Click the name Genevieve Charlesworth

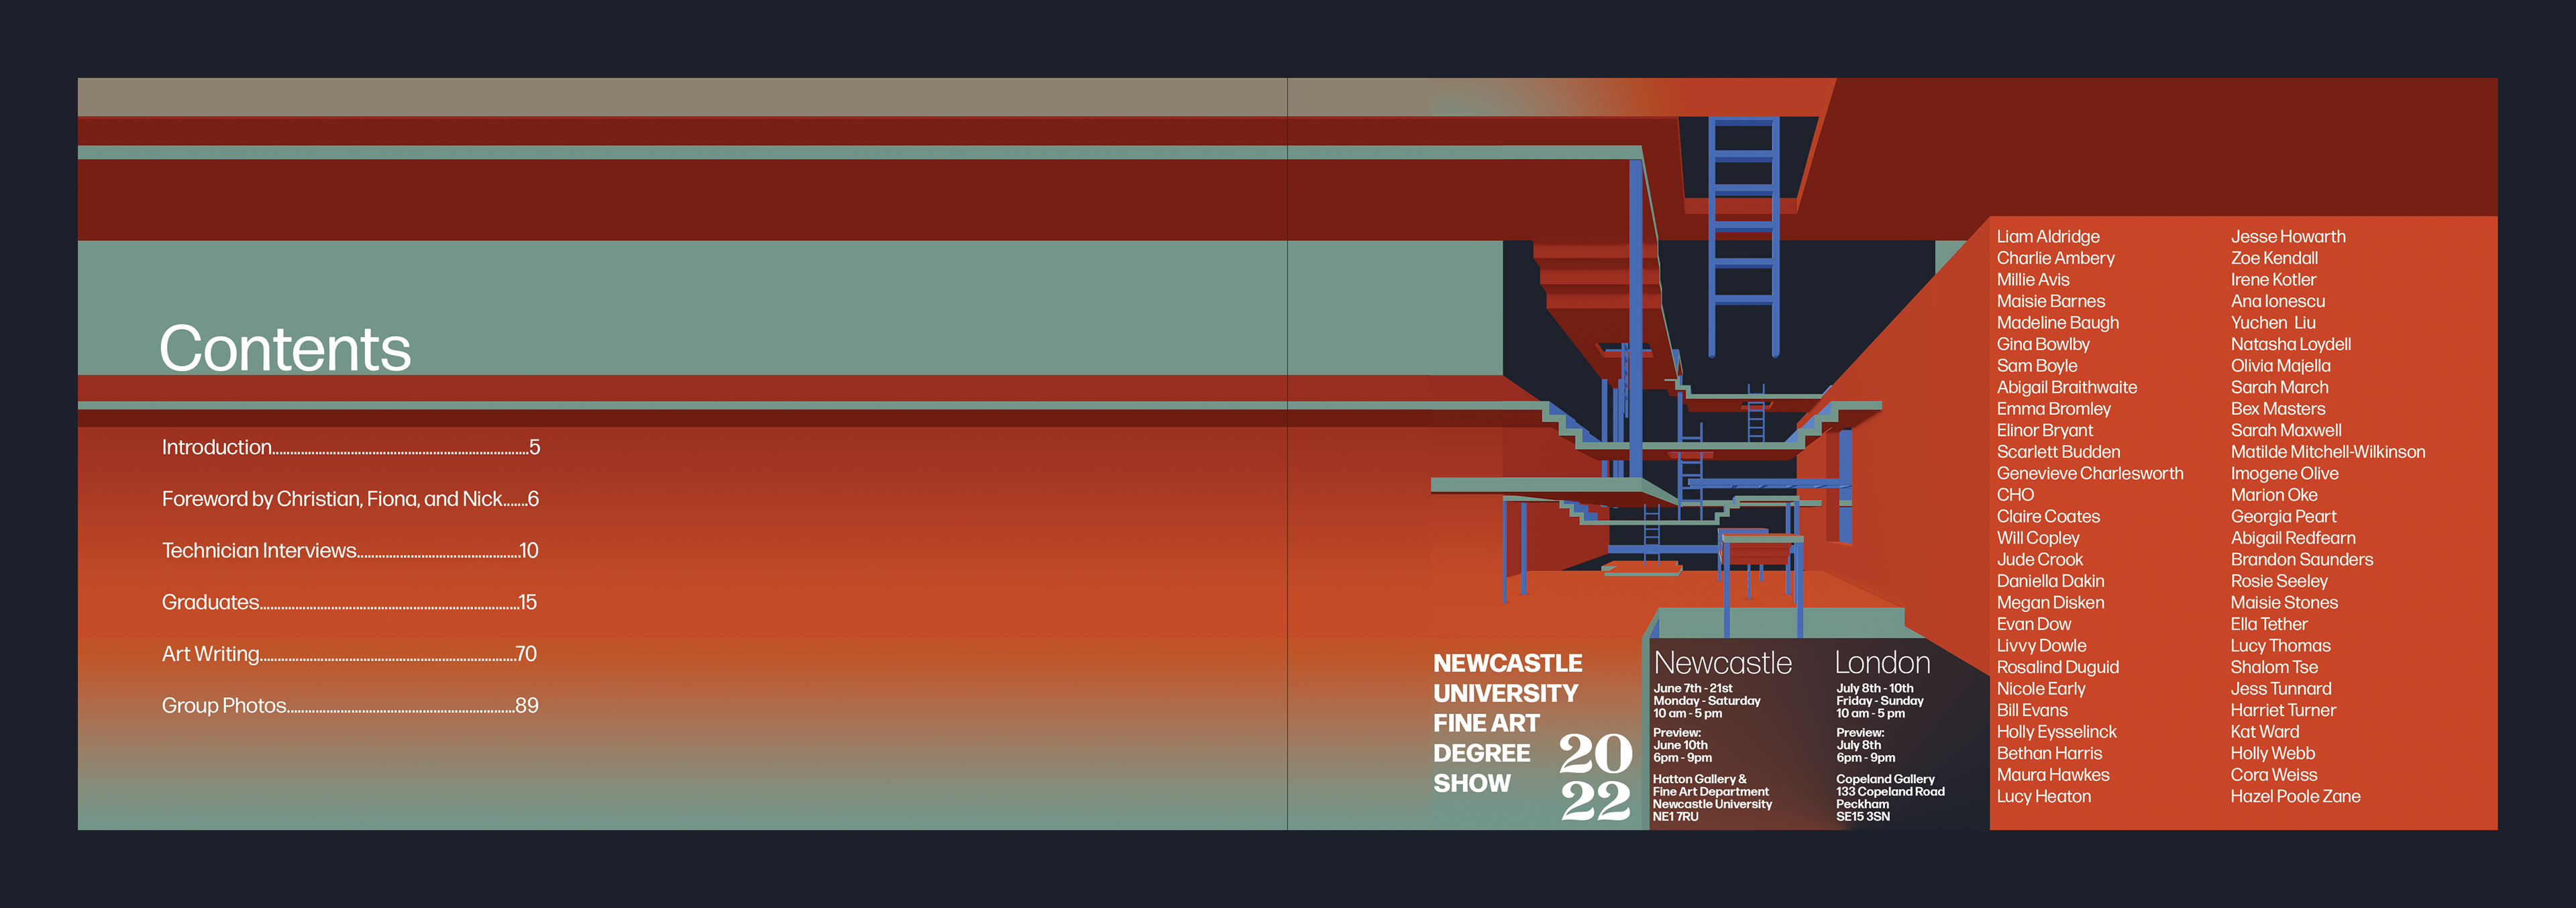[x=2089, y=474]
